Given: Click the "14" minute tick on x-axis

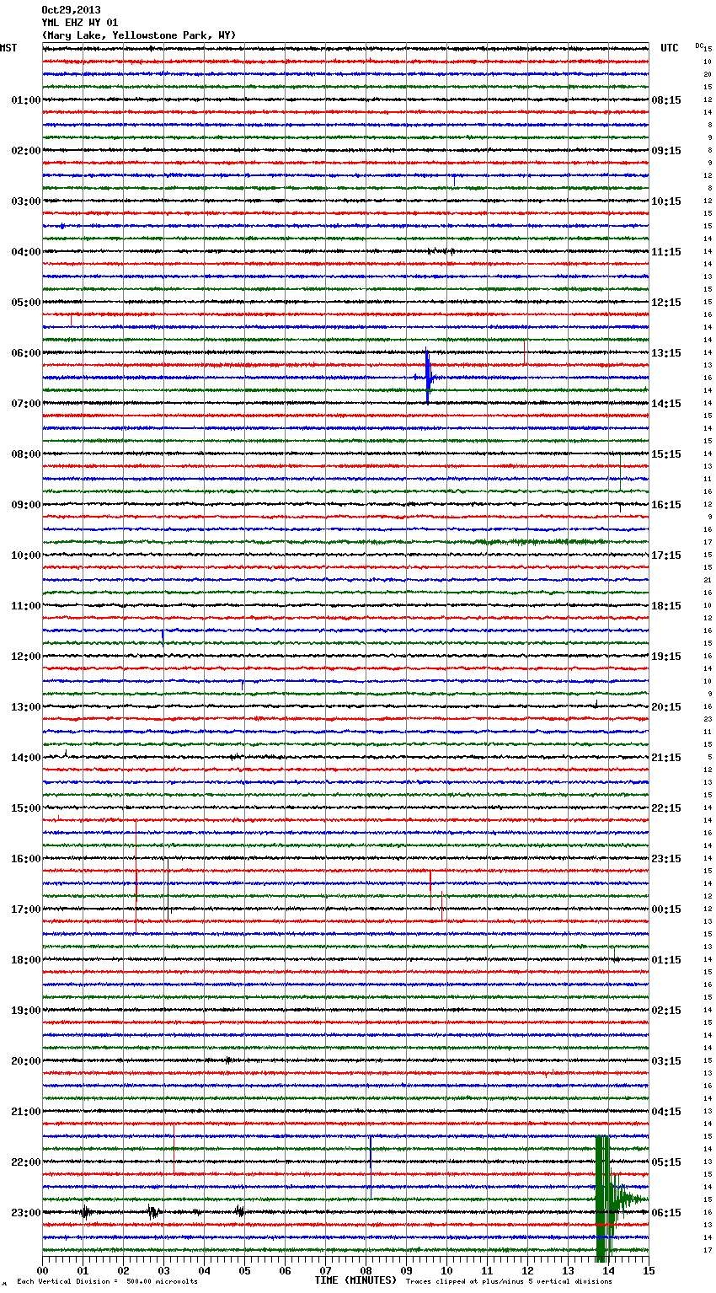Looking at the screenshot, I should [x=609, y=1271].
